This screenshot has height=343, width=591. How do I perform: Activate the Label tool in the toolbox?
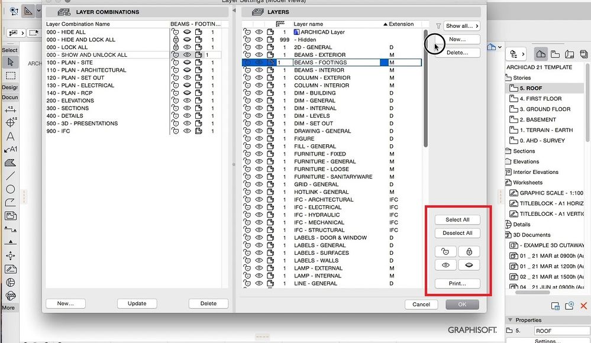coord(10,150)
